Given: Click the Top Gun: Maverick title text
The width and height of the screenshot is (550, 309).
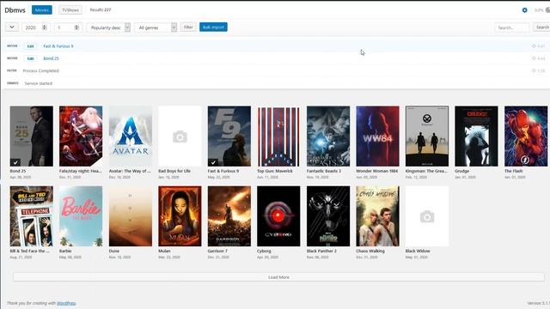Looking at the screenshot, I should 275,171.
